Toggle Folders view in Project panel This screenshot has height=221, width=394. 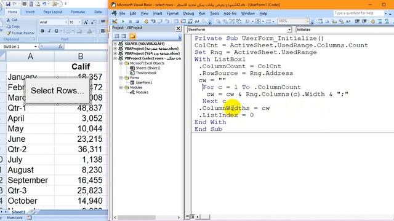132,36
